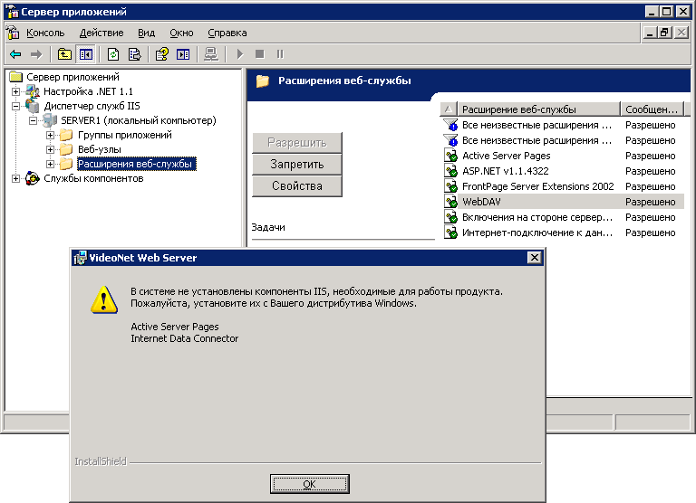The width and height of the screenshot is (696, 503).
Task: Restore the inner MDI console window
Action: tap(664, 33)
